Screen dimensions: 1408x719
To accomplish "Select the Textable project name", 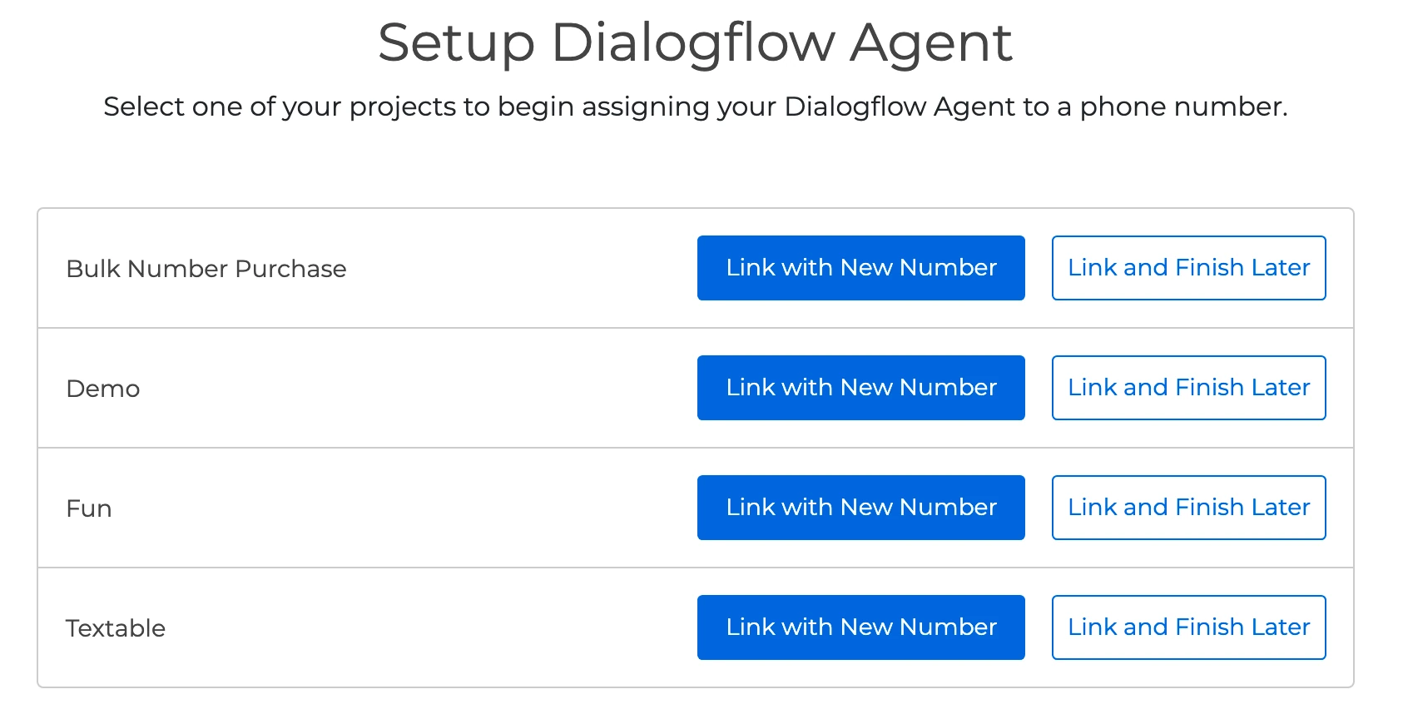I will 117,627.
